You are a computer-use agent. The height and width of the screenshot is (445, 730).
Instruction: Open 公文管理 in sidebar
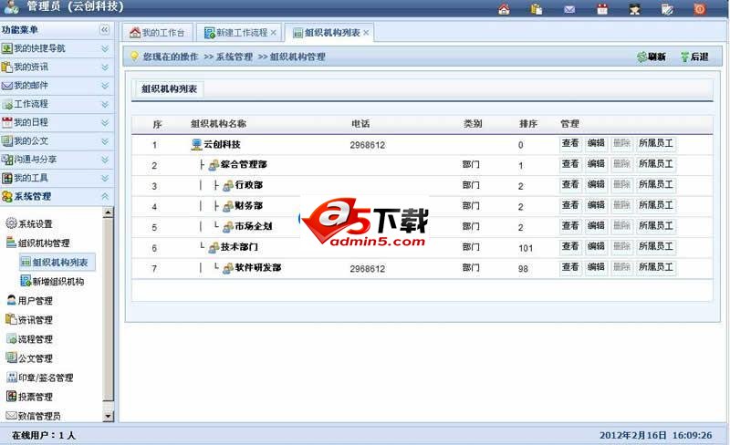click(x=29, y=358)
